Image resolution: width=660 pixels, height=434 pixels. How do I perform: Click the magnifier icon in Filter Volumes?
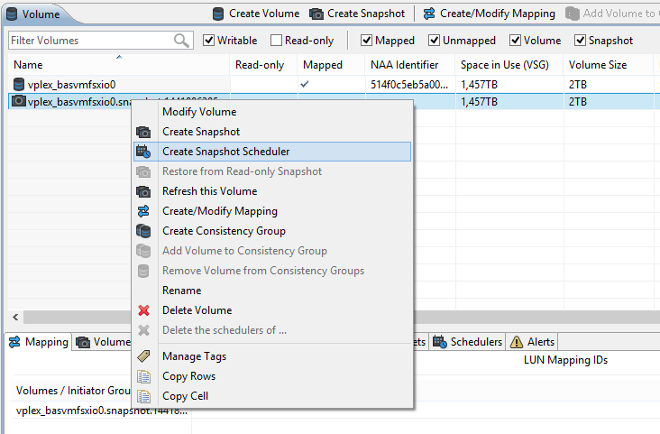point(182,41)
